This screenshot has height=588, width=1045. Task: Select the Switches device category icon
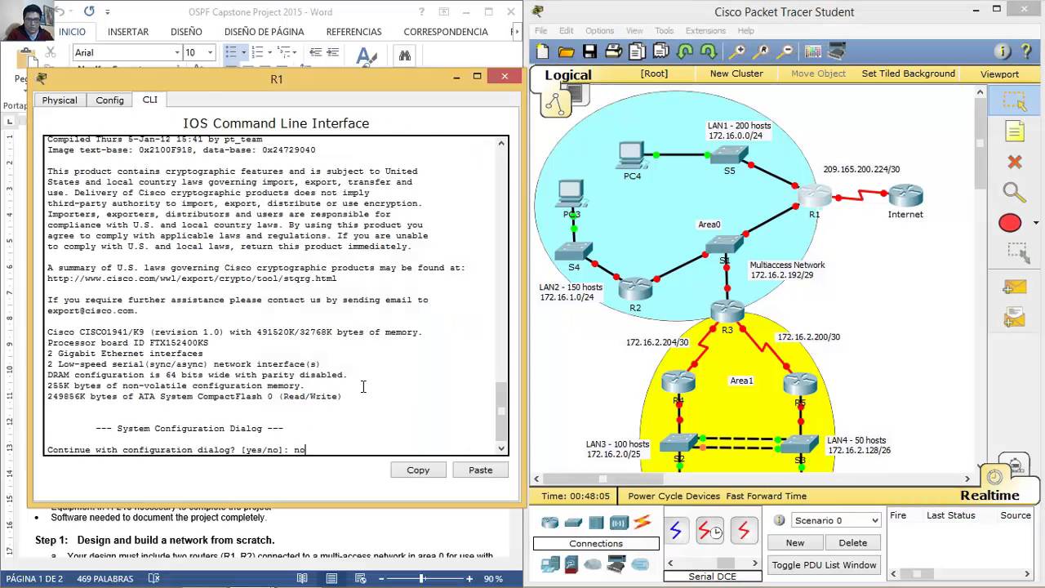(x=573, y=523)
